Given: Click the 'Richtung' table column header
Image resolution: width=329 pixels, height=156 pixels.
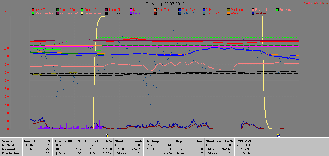Looking at the screenshot, I should coord(152,141).
